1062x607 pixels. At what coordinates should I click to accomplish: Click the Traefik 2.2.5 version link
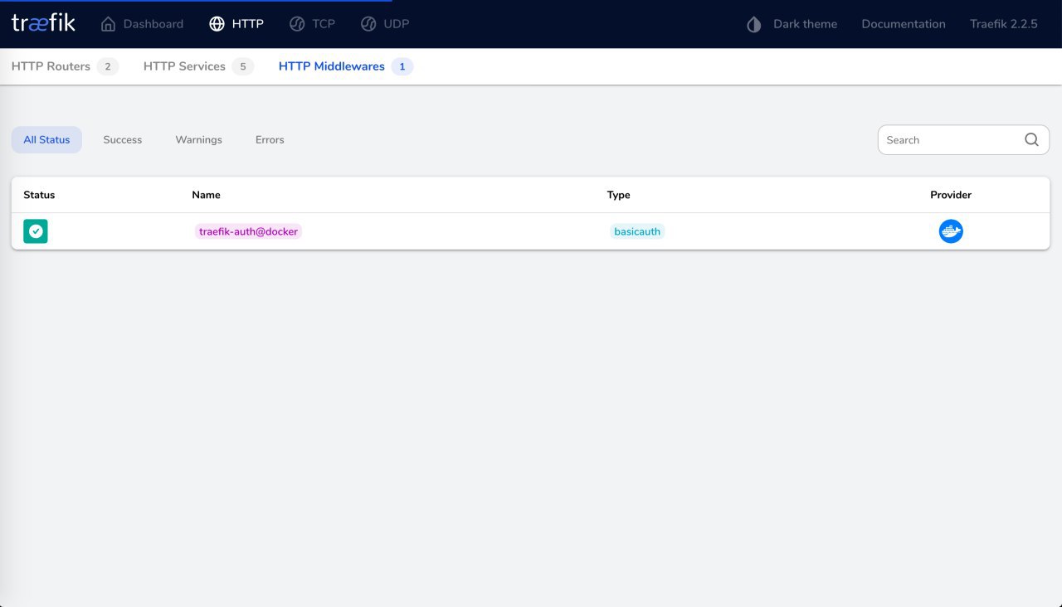point(1004,24)
